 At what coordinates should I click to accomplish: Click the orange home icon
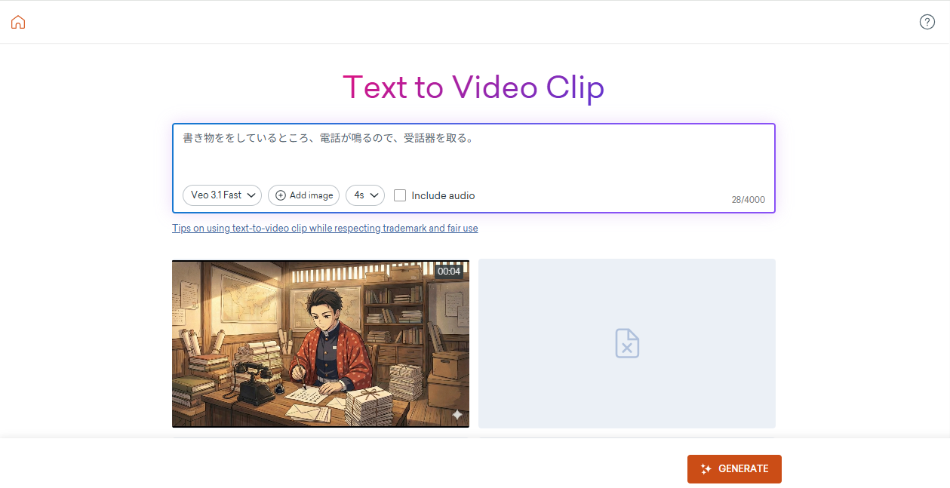click(x=18, y=22)
